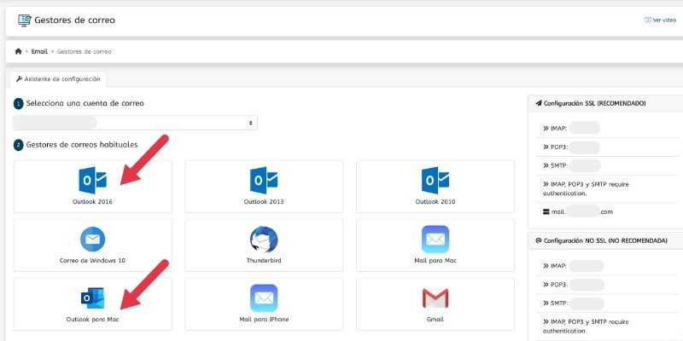Click the Outlook 2013 label
Image resolution: width=683 pixels, height=341 pixels.
(264, 202)
